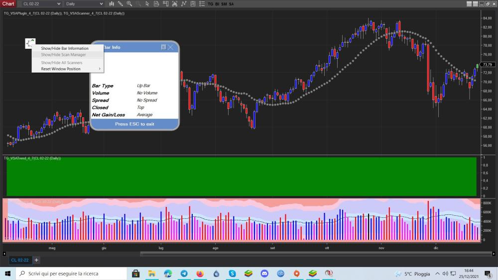The image size is (498, 280).
Task: Click the TG_VSATrend_4_7 panel label
Action: [x=32, y=158]
